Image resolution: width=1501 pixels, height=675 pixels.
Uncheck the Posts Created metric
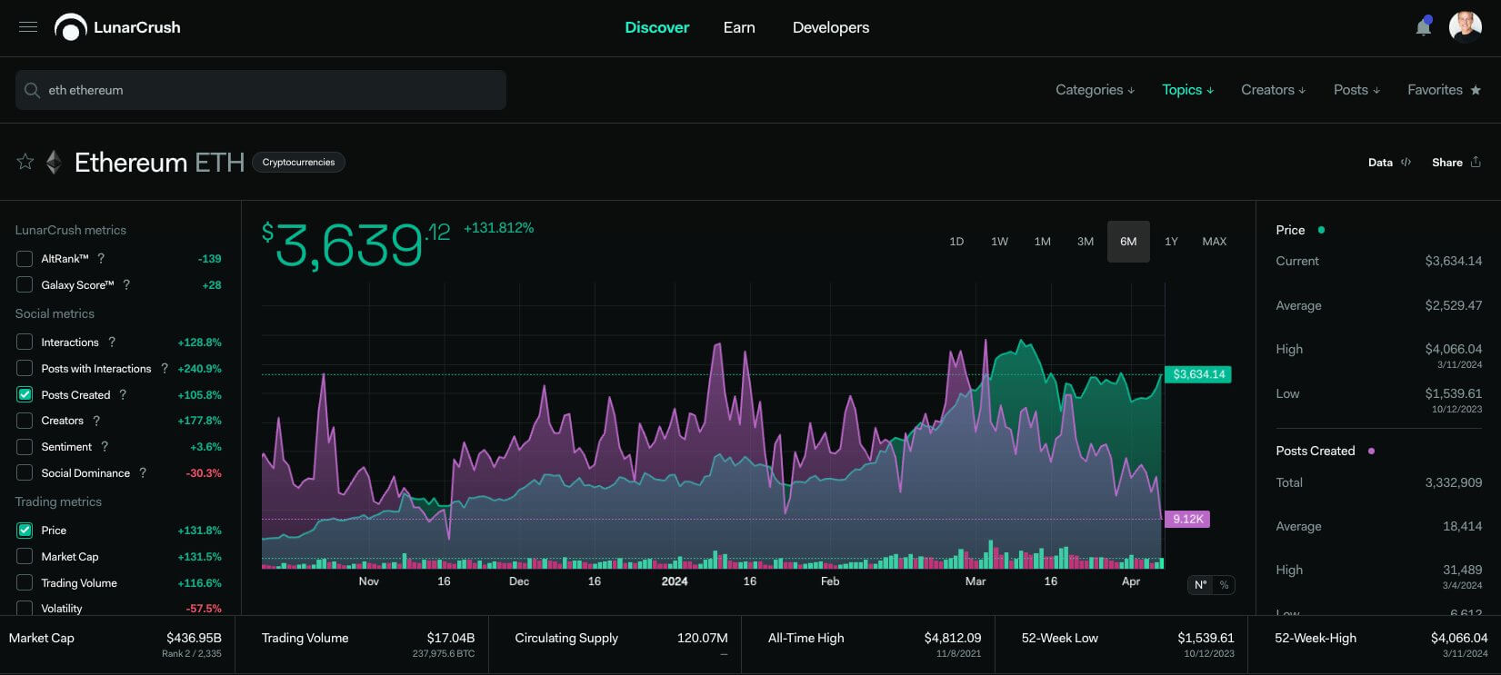25,395
